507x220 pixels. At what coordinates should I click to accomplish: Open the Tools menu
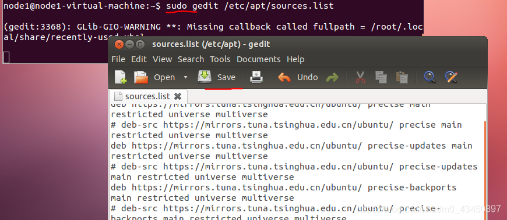(220, 59)
